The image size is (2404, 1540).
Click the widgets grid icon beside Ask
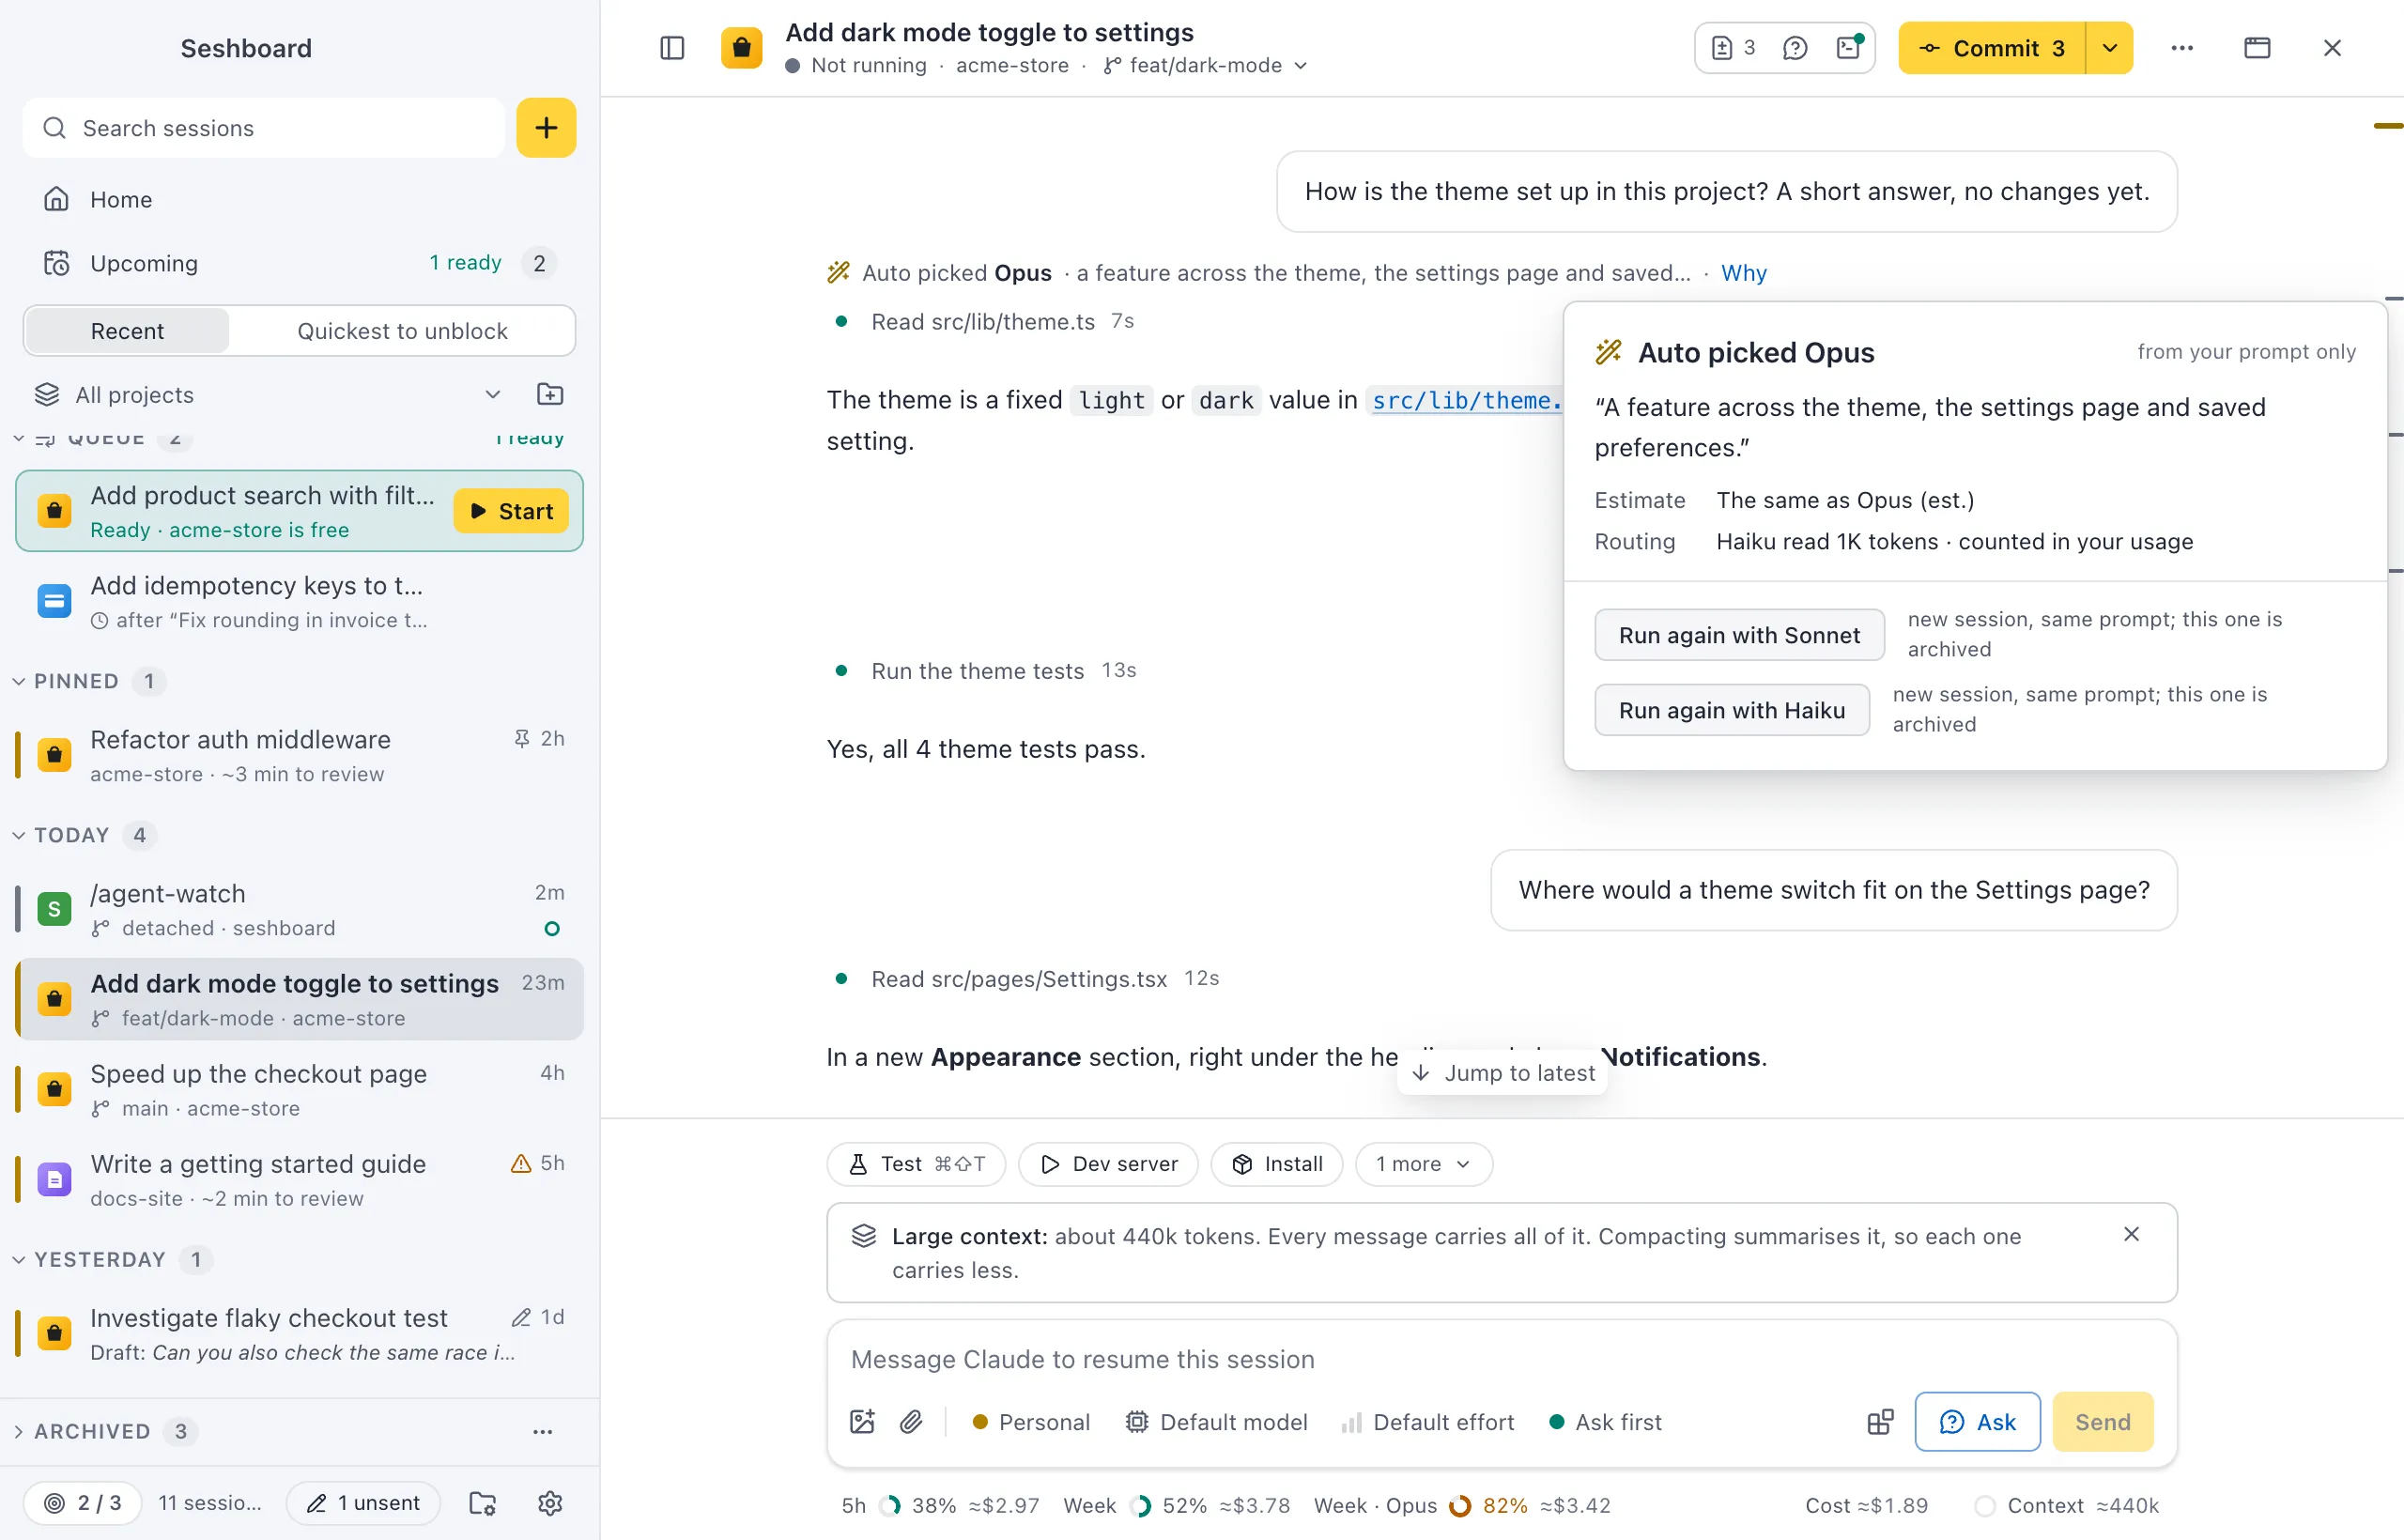[1880, 1422]
